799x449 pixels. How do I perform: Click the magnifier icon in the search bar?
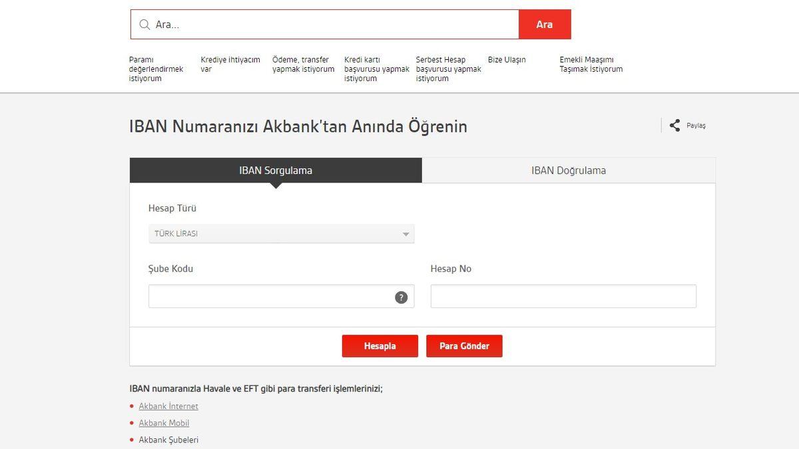click(x=144, y=24)
